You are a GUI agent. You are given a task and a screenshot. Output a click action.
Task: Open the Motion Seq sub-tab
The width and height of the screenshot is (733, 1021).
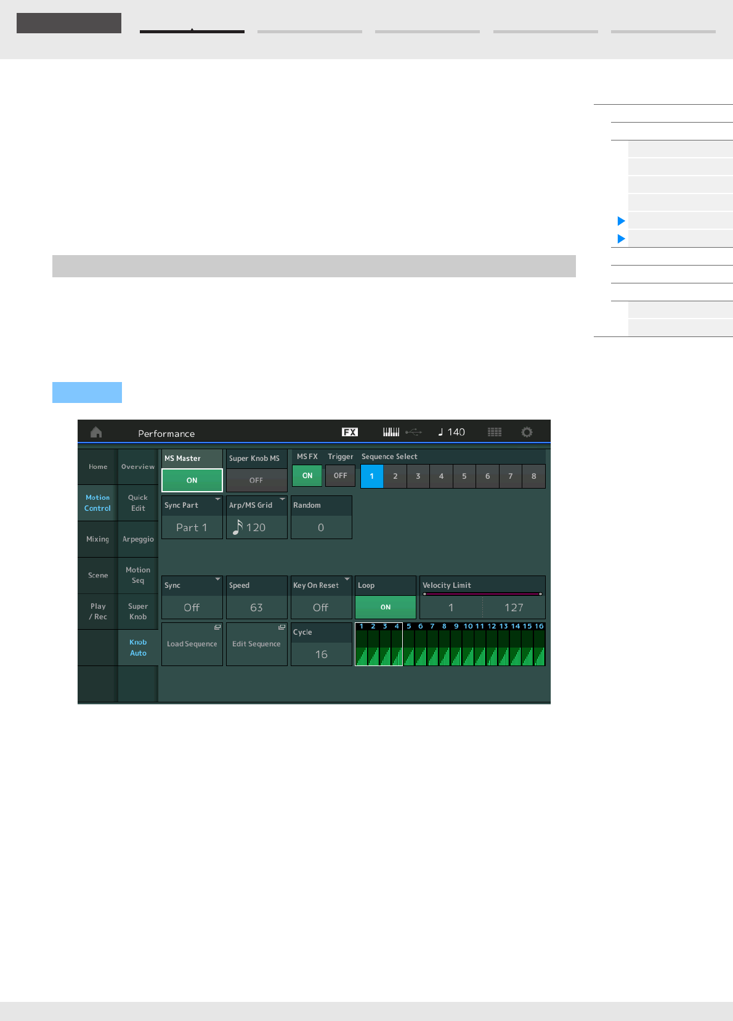(138, 576)
